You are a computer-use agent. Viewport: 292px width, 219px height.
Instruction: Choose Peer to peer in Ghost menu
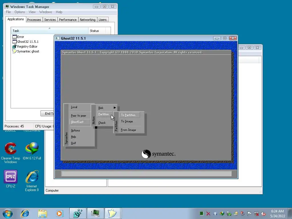(78, 116)
